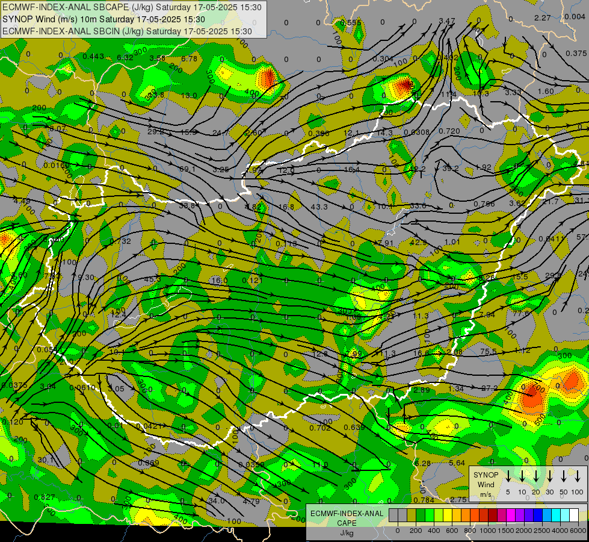Image resolution: width=589 pixels, height=542 pixels.
Task: Pick the olive swatch in the CAPE legend
Action: [x=412, y=516]
